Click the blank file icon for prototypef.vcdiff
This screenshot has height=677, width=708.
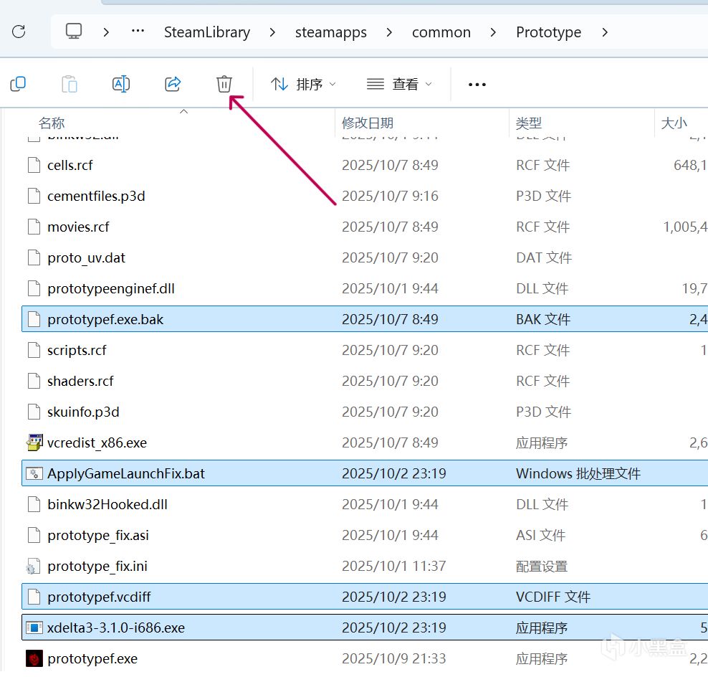tap(34, 597)
